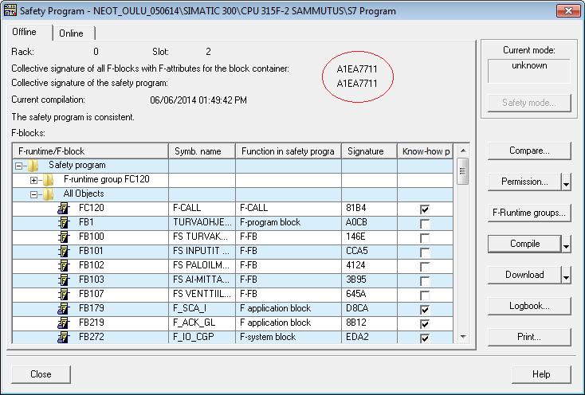585x395 pixels.
Task: Uncheck know-how protection for FB179
Action: (x=425, y=309)
